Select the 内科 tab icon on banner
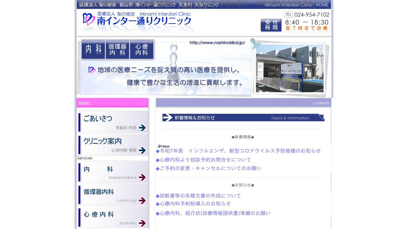The image size is (408, 229). pos(93,49)
